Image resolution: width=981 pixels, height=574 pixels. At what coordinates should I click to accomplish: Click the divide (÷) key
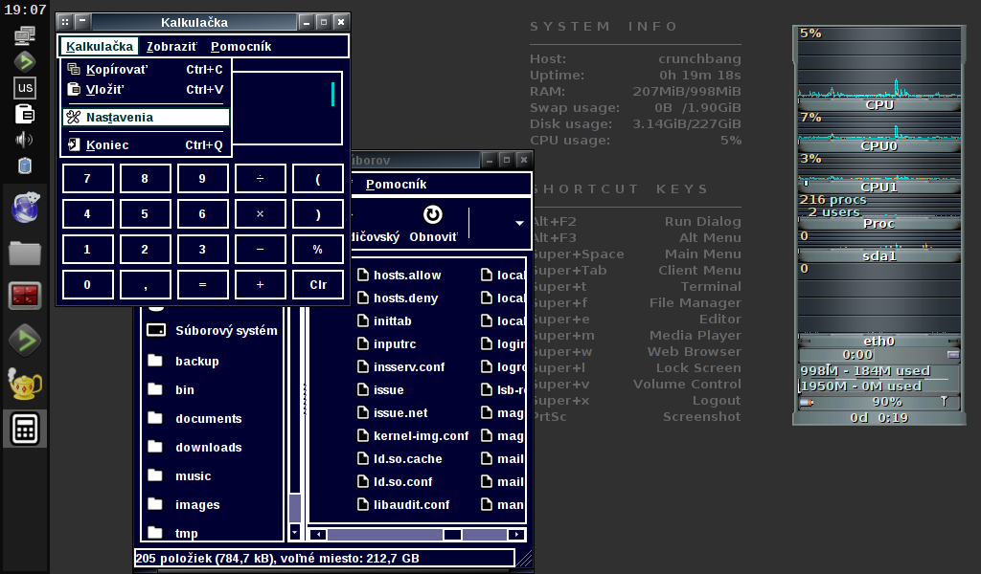click(x=261, y=179)
